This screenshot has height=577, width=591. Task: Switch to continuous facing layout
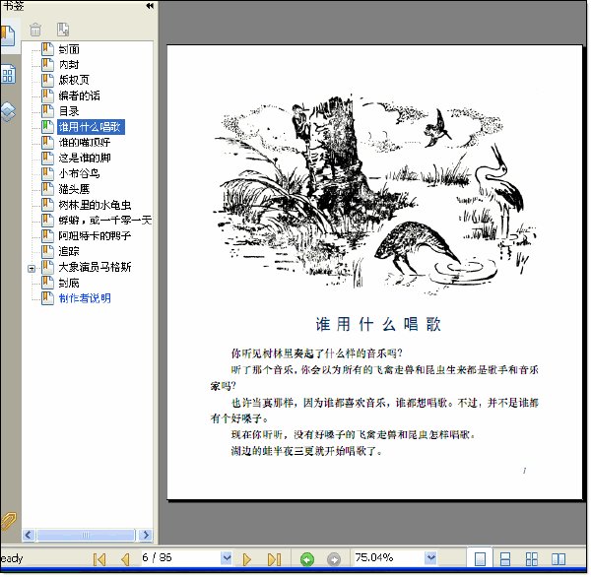point(532,559)
